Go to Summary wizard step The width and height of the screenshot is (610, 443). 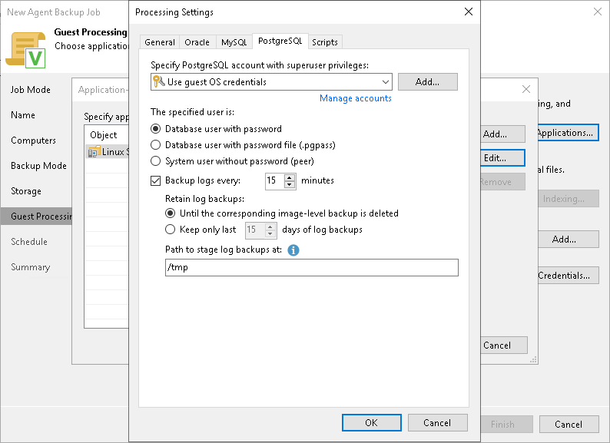pos(30,267)
